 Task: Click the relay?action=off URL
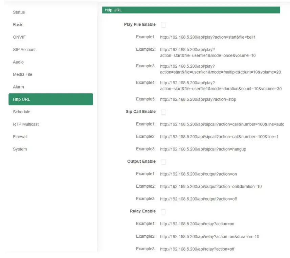click(x=197, y=249)
